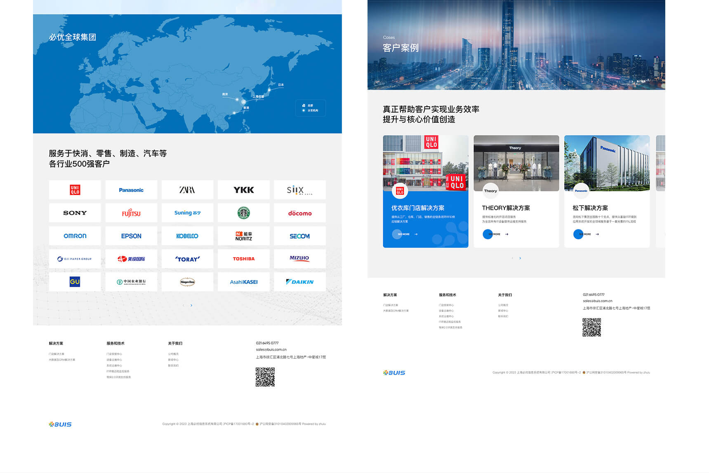Click the OJI Paper Group logo tile

pyautogui.click(x=75, y=259)
